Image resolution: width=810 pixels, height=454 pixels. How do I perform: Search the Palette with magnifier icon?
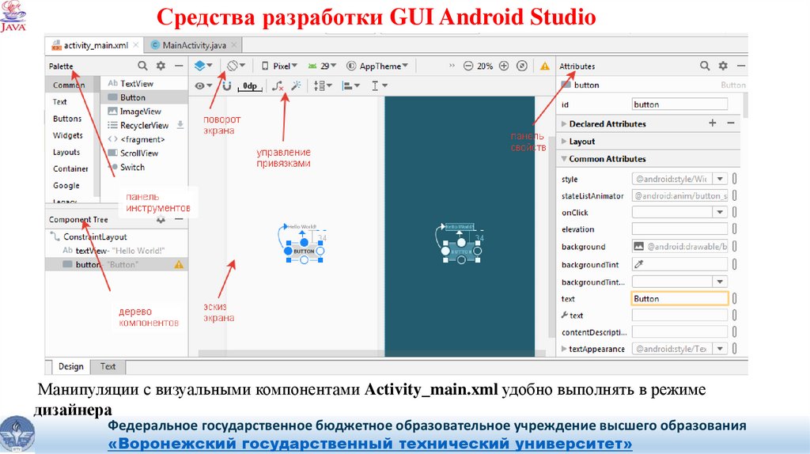[142, 66]
